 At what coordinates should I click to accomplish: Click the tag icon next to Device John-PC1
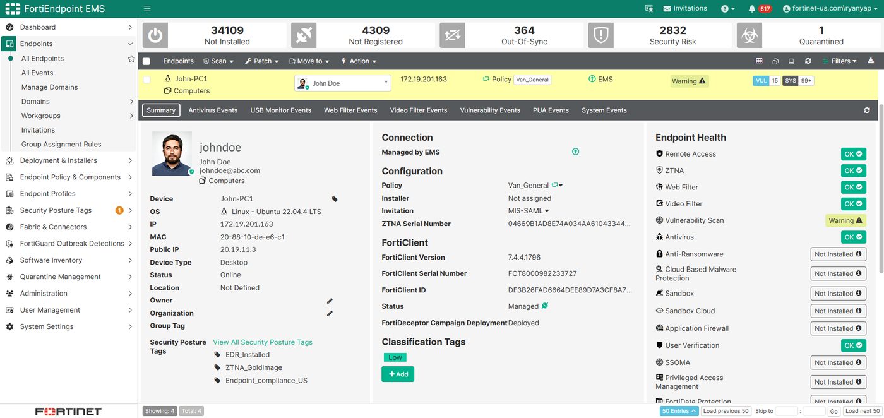click(x=335, y=199)
